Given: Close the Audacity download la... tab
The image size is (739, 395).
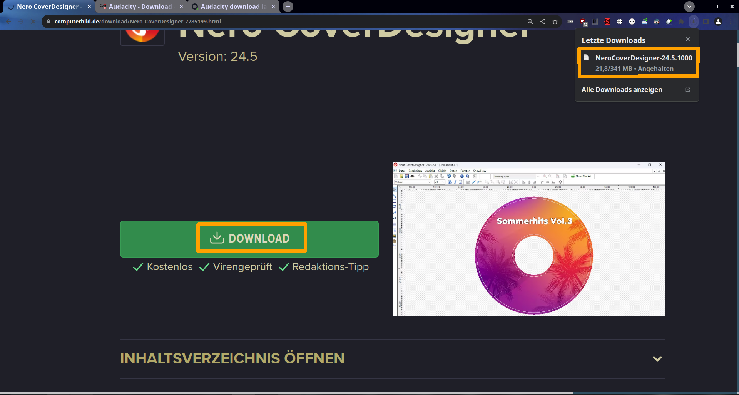Looking at the screenshot, I should pos(273,7).
